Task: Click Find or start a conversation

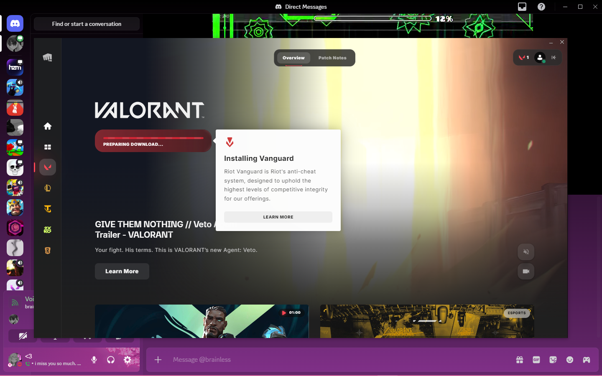Action: 87,24
